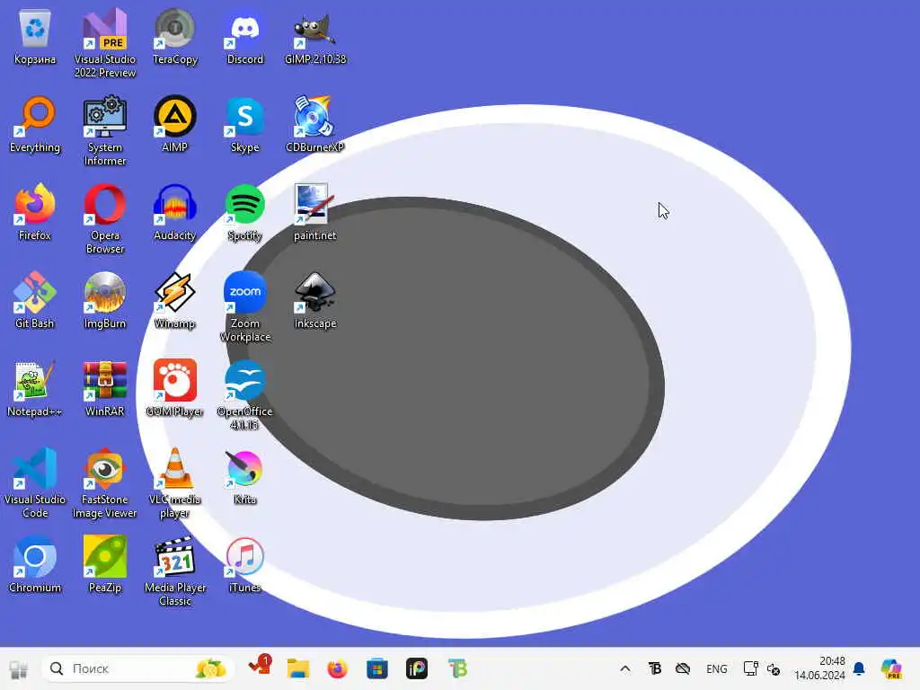Click the ImgBurn desktop shortcut

(x=105, y=300)
